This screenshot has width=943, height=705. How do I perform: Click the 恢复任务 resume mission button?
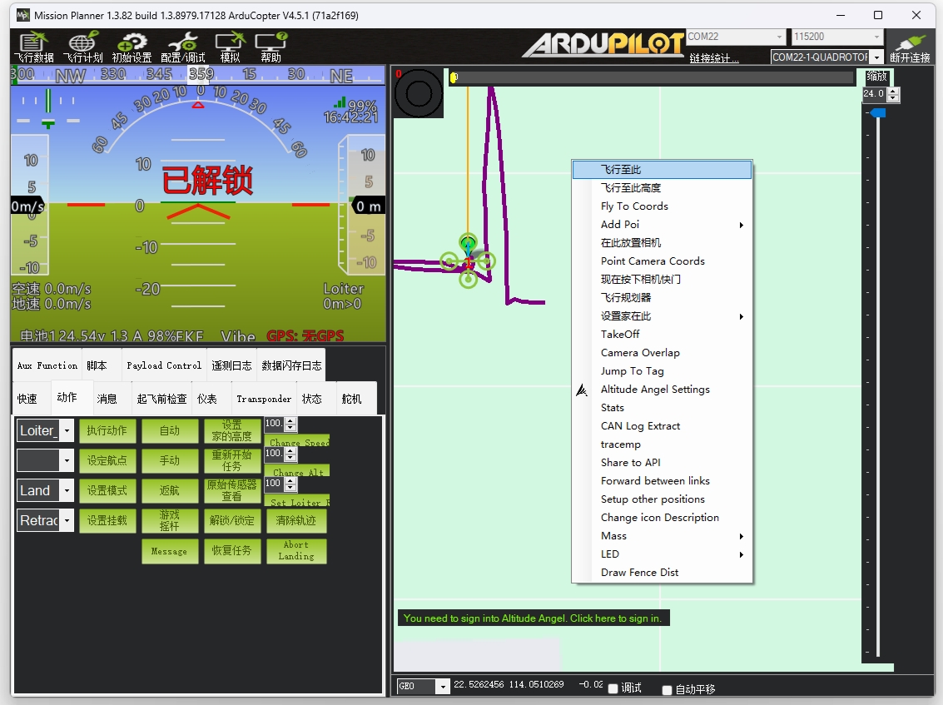(232, 550)
